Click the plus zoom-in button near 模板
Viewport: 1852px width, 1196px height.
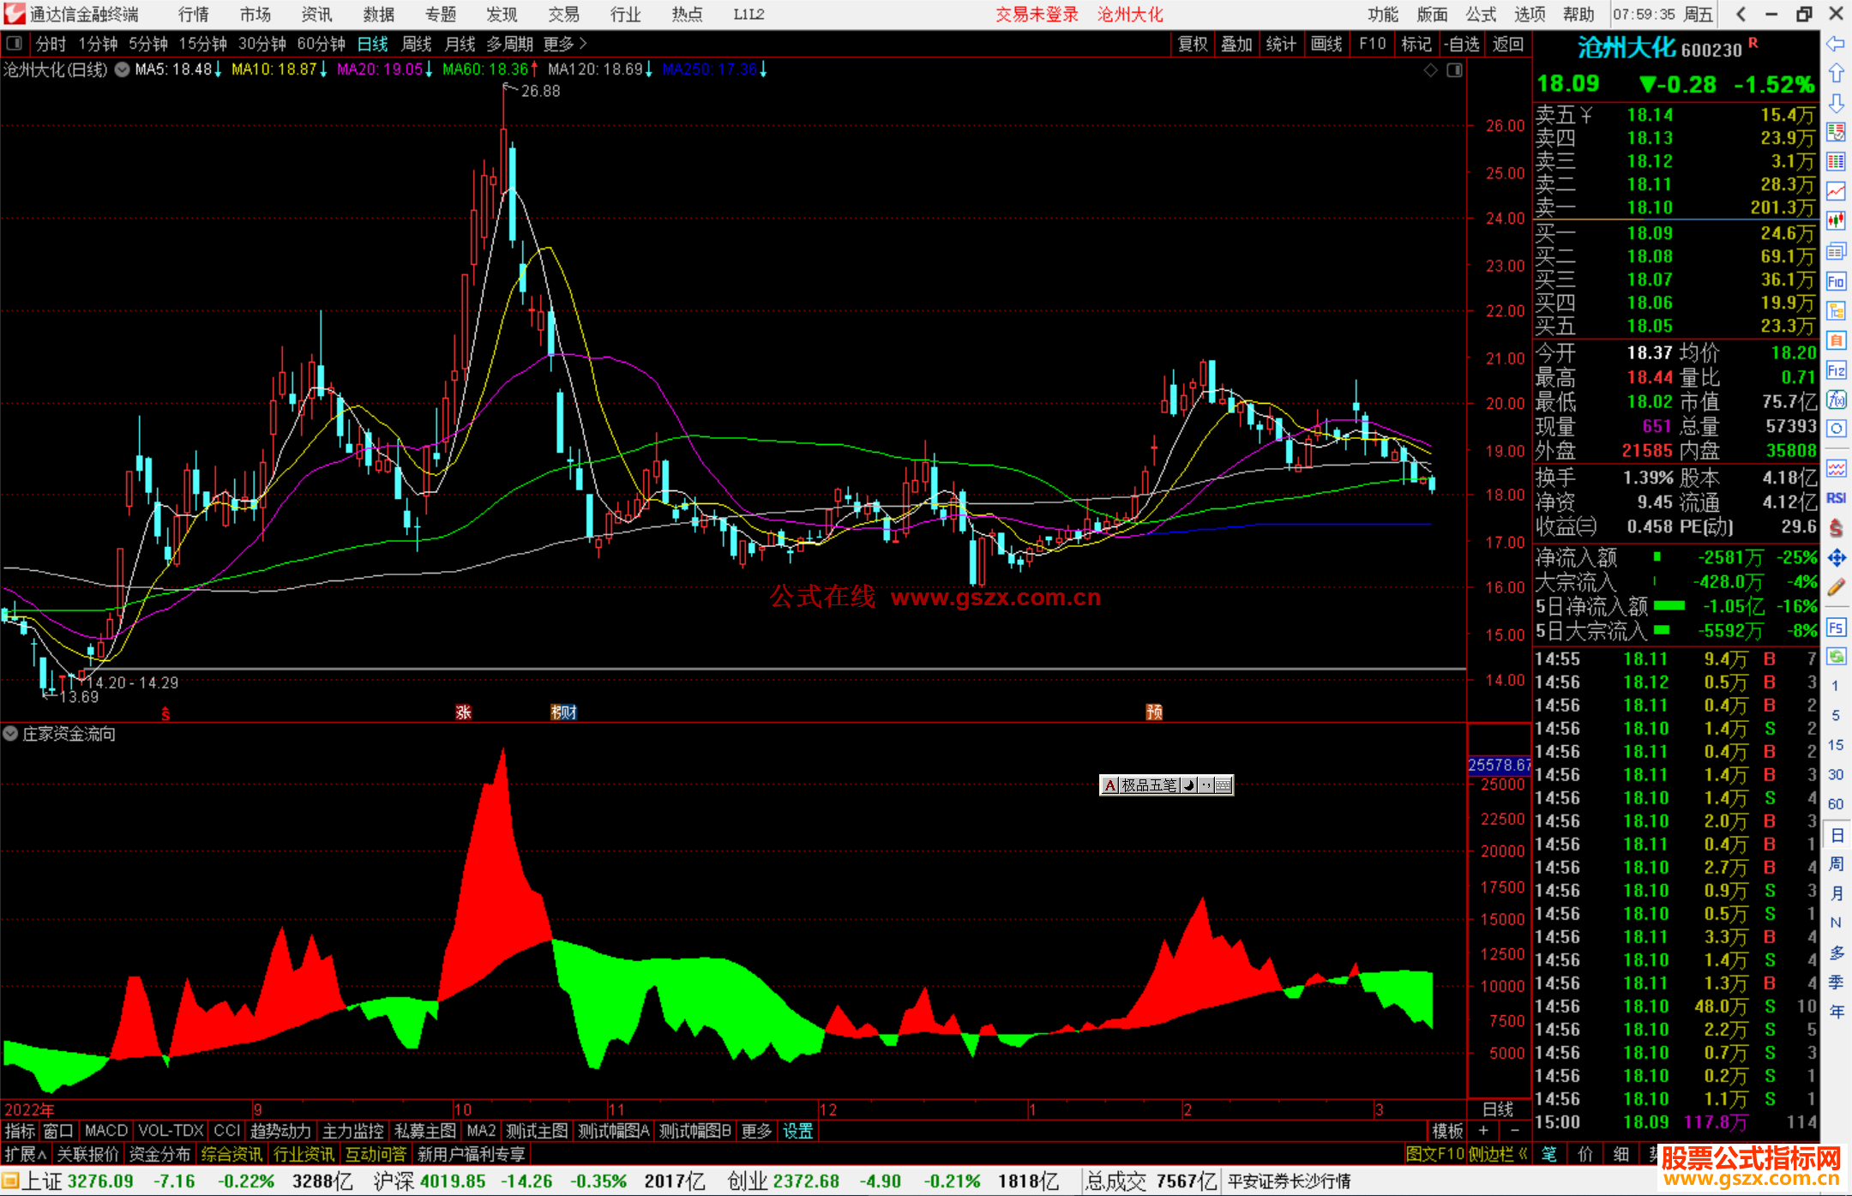(1483, 1131)
